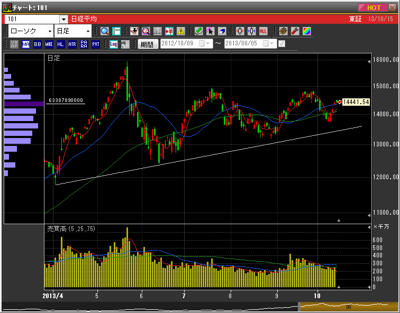Toggle the checkbox beside the end date
Viewport: 400px width, 313px height.
(x=281, y=44)
